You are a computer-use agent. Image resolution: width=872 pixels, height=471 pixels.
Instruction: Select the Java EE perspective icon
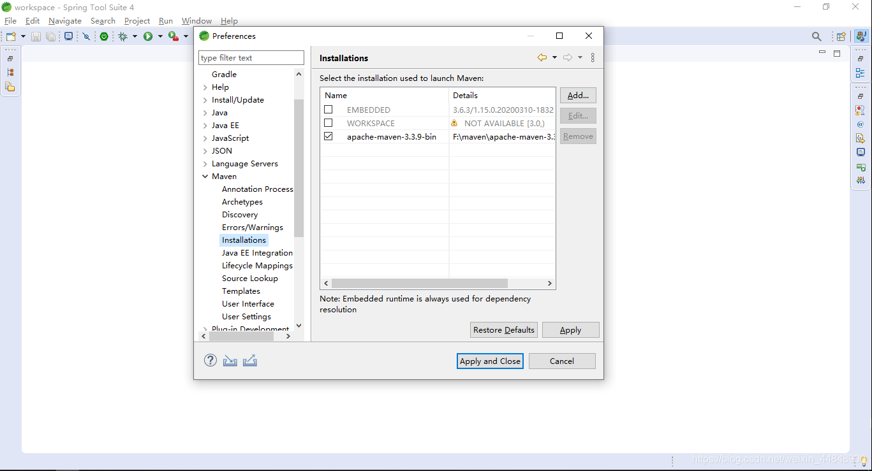click(861, 36)
